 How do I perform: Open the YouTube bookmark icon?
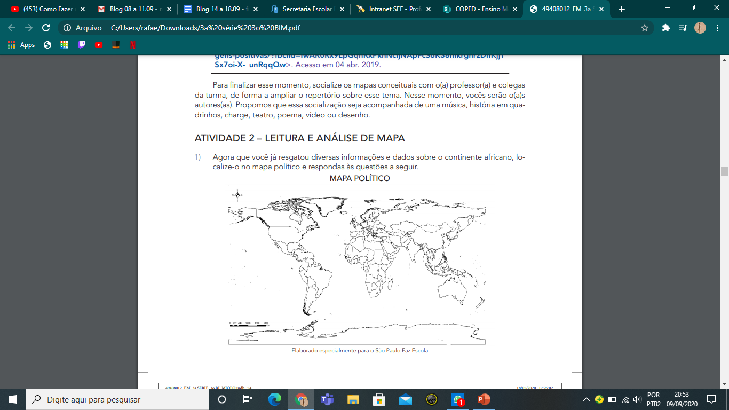click(x=98, y=45)
